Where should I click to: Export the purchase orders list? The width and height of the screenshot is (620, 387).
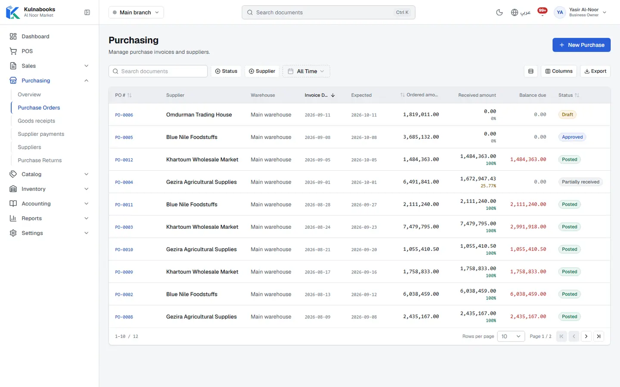(x=595, y=71)
